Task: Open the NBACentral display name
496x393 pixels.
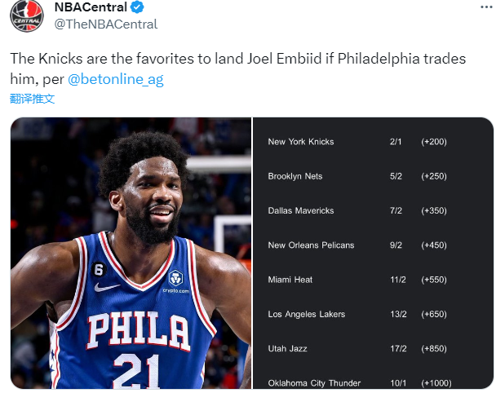Action: tap(91, 8)
